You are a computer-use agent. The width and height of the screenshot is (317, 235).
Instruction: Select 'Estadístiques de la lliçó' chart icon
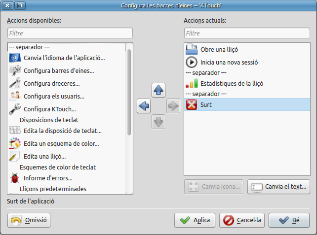coord(191,83)
